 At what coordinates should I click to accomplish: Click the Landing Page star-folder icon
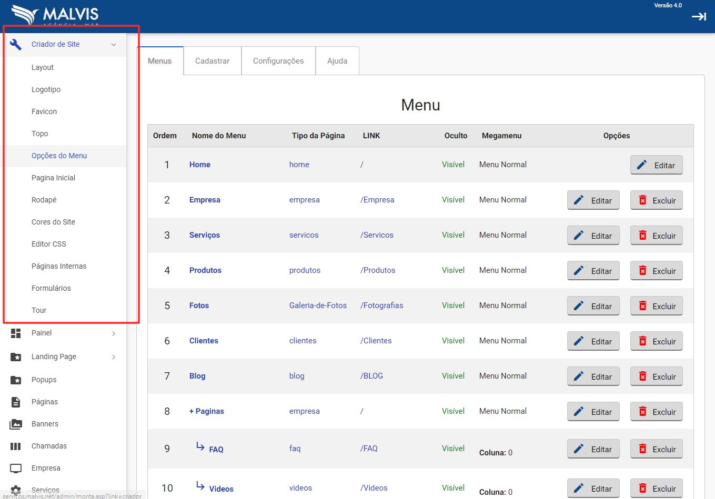coord(16,357)
